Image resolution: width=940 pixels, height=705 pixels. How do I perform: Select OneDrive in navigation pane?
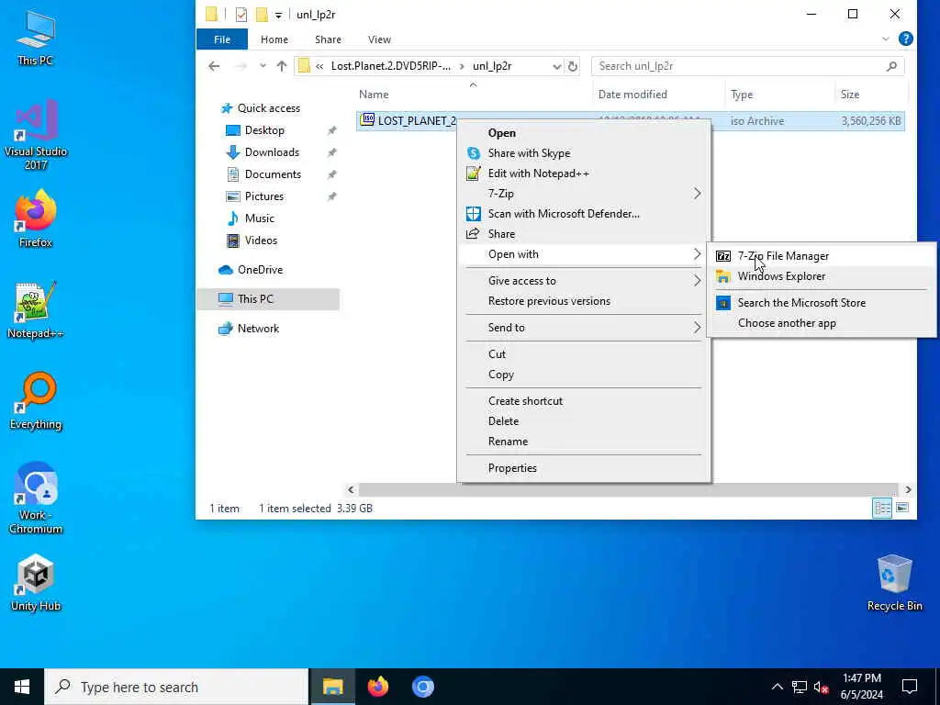pos(260,271)
